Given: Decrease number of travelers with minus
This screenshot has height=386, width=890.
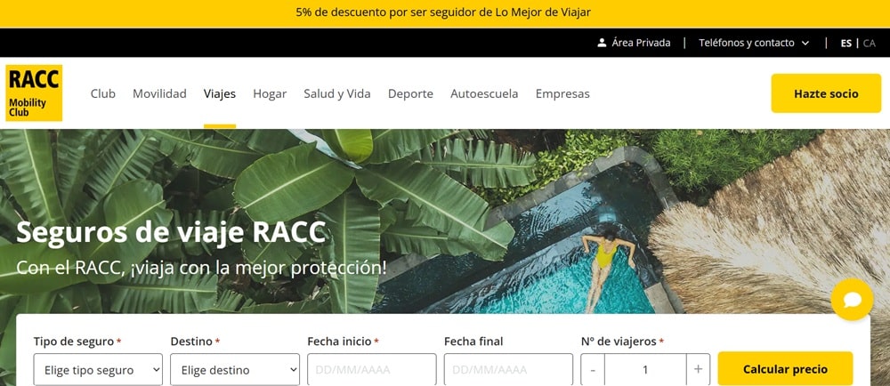Looking at the screenshot, I should 593,370.
